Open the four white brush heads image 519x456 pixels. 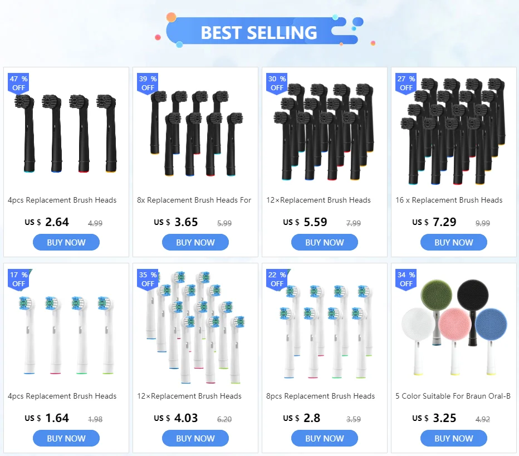coord(66,335)
